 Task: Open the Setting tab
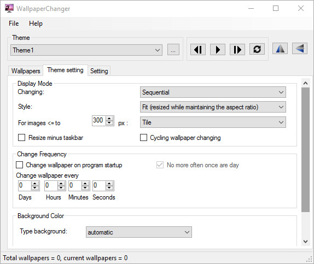(x=99, y=71)
